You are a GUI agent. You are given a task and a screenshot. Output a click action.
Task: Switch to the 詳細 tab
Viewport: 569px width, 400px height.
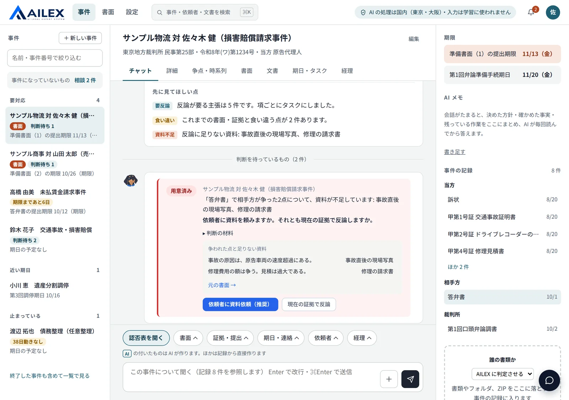click(x=172, y=71)
